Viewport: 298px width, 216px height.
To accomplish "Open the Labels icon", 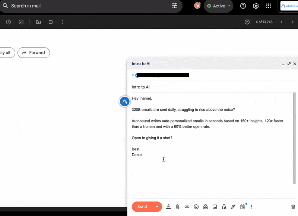I will coord(51,22).
